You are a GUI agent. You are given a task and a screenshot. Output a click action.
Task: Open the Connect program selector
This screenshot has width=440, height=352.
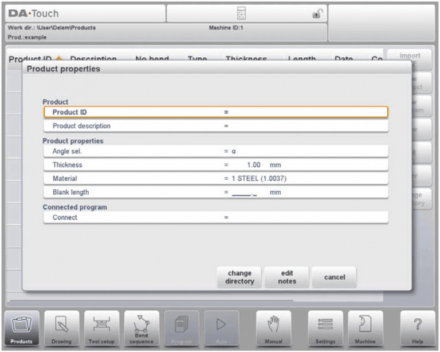point(216,217)
